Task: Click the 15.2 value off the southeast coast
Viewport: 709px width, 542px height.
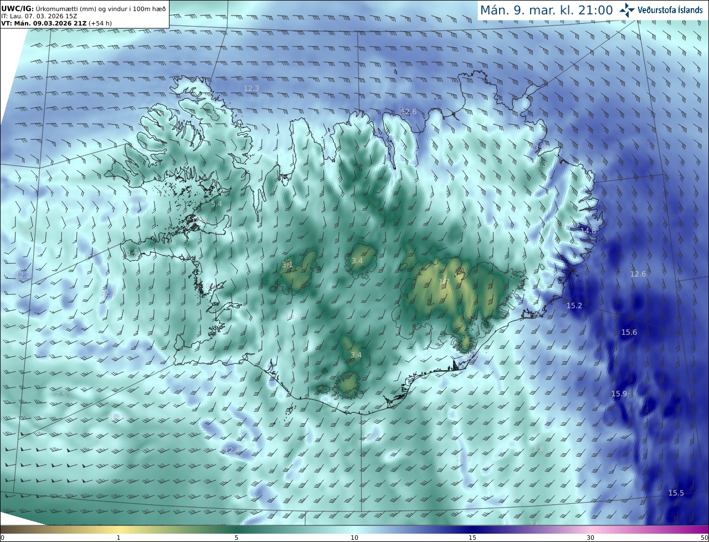Action: (x=574, y=306)
